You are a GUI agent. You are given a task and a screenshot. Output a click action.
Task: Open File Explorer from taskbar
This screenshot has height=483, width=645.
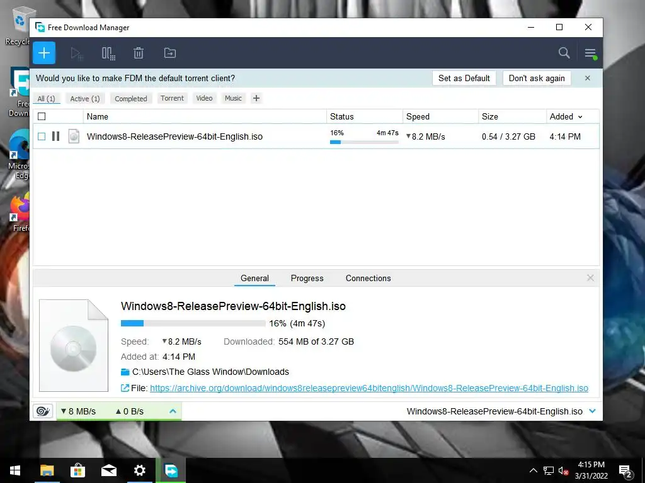47,470
